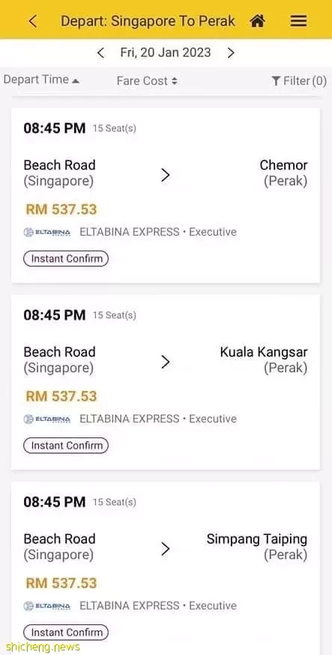Viewport: 332px width, 655px height.
Task: Select Instant Confirm on Chemor trip
Action: pyautogui.click(x=66, y=259)
